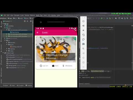Open the Analyze menu
The width and height of the screenshot is (133, 100).
27,15
